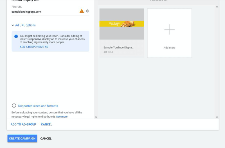The image size is (225, 148).
Task: Click the blue CANCEL in the upload dialog
Action: click(46, 124)
